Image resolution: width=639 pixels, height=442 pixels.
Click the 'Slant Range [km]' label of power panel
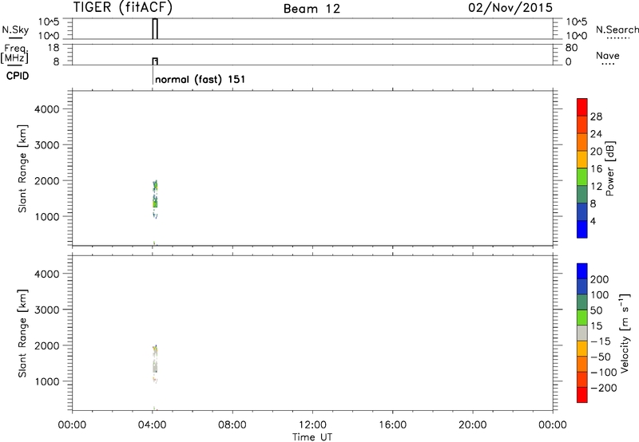pos(22,168)
